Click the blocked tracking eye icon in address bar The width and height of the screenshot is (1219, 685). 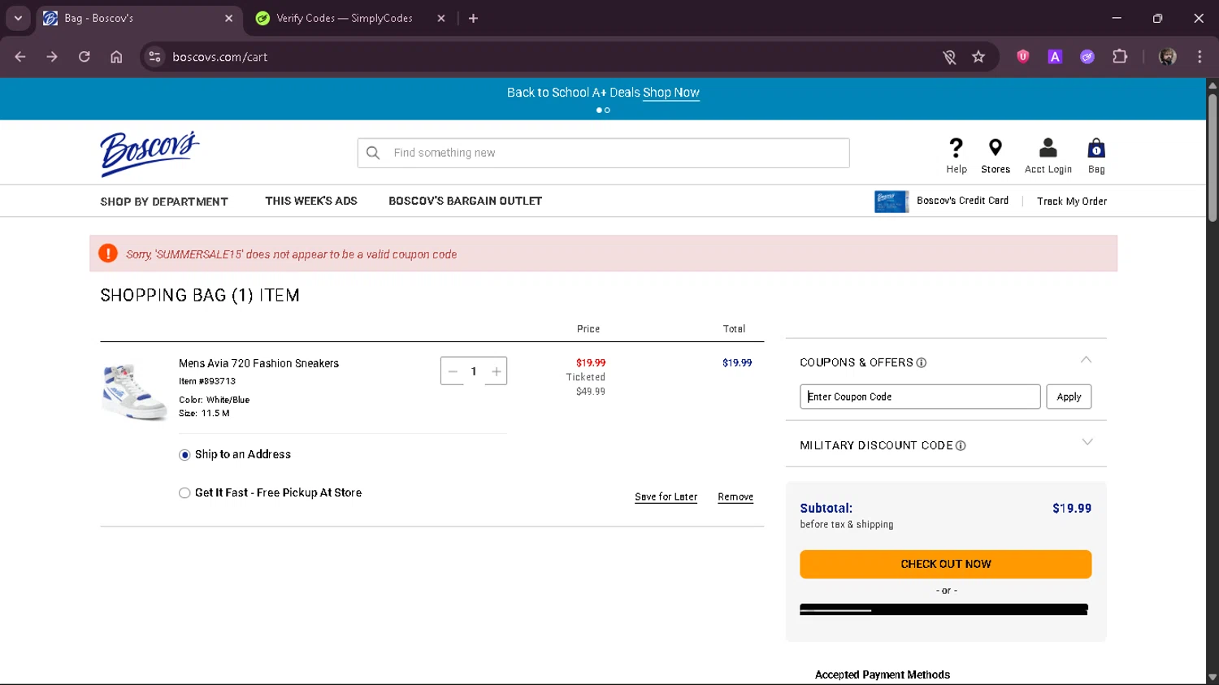[x=949, y=57]
